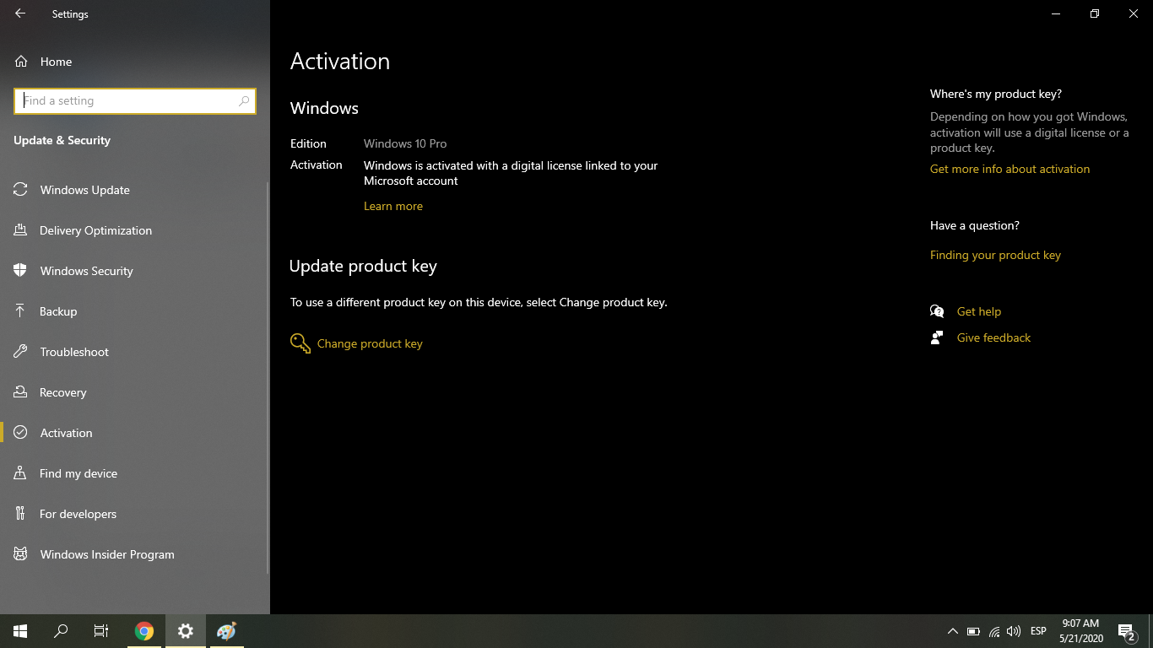Restore down the Settings window
The image size is (1153, 648).
(1095, 13)
